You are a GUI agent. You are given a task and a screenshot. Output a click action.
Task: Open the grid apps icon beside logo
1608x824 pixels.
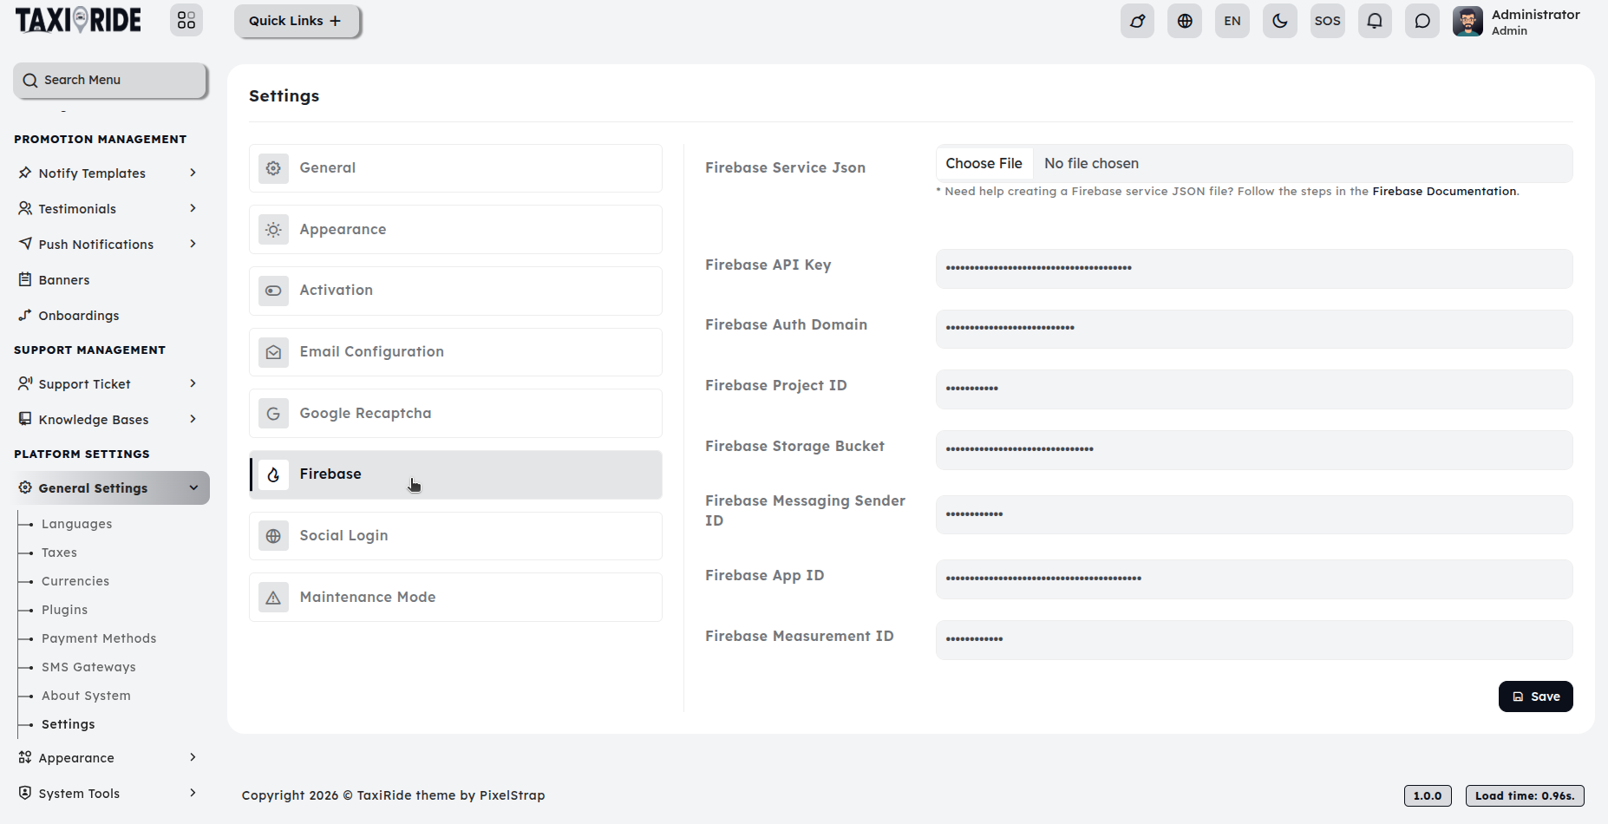tap(186, 21)
